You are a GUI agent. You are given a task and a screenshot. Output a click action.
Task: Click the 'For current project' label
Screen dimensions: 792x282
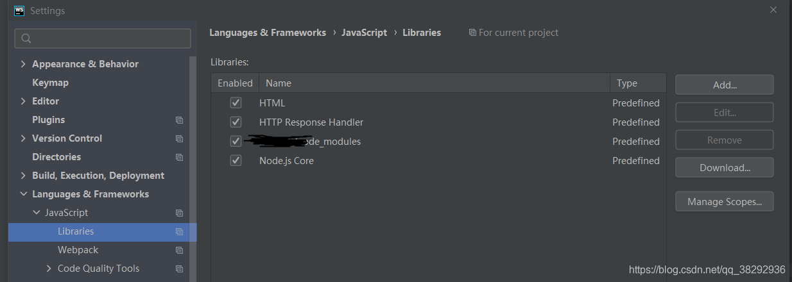click(x=519, y=33)
